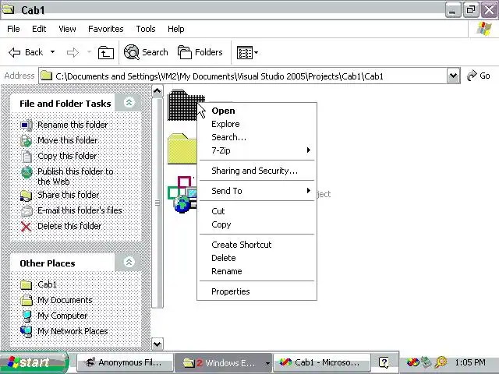Click the magnifier tray icon

point(441,362)
